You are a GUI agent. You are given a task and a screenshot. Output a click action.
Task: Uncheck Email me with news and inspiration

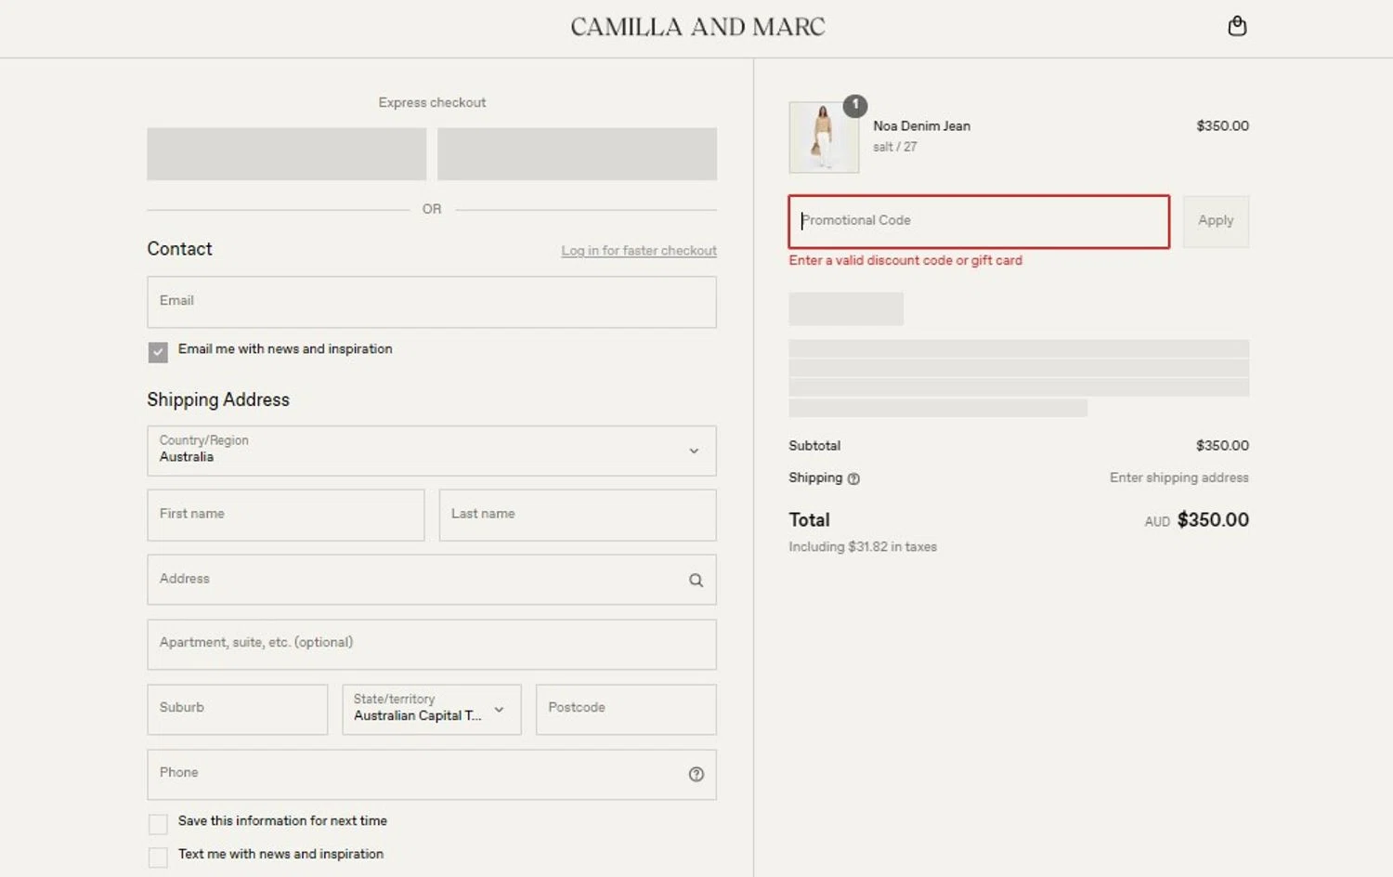(158, 352)
